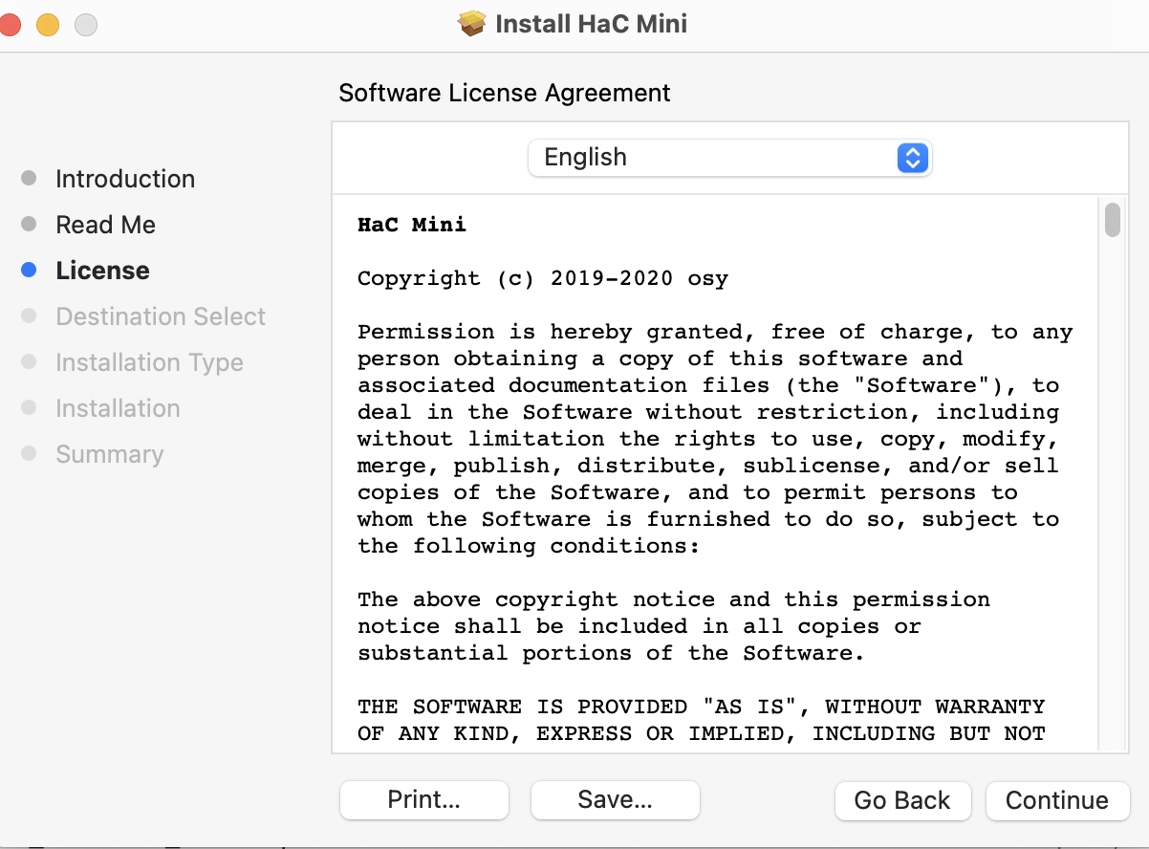
Task: Open the English language dropdown
Action: coord(729,158)
